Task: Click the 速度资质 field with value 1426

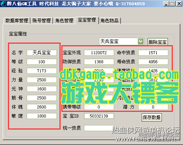Action: [x=153, y=71]
